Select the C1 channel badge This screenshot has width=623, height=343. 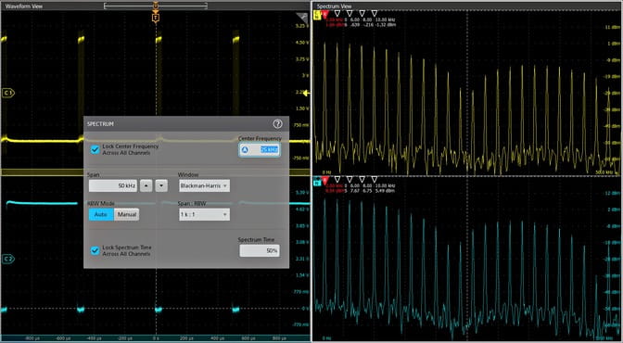pyautogui.click(x=8, y=93)
